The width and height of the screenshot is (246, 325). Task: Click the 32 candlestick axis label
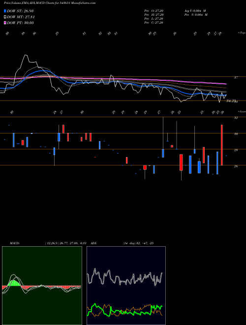(236, 118)
